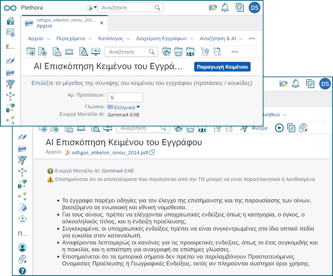Click the Plethora infinity logo
333x276 pixels.
pos(10,8)
